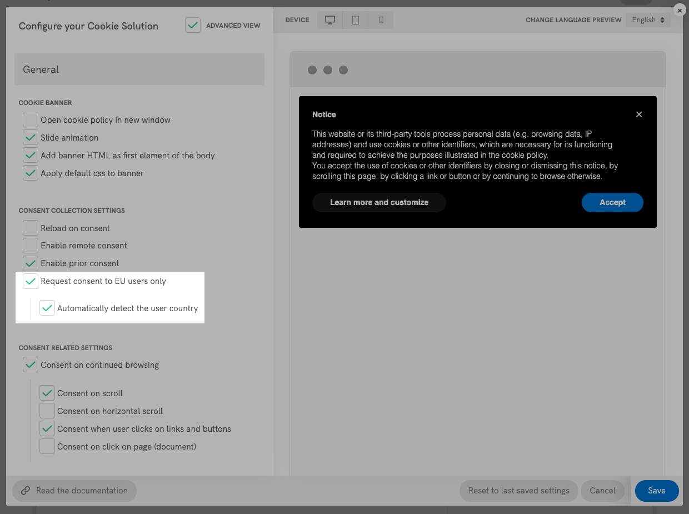Viewport: 689px width, 514px height.
Task: Enable "Reload on consent"
Action: tap(31, 227)
